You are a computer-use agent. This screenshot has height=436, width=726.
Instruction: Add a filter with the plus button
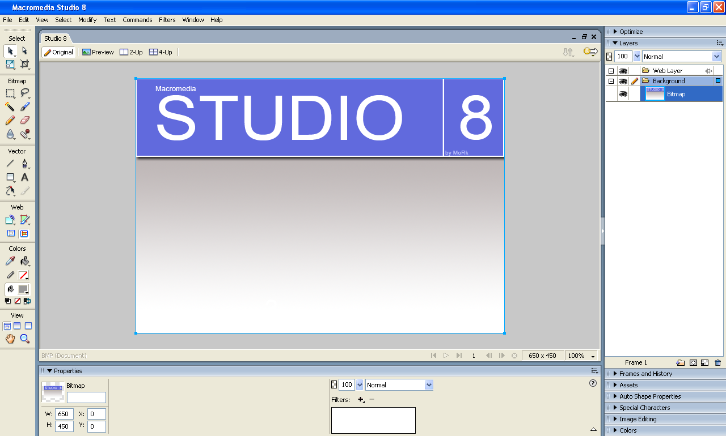click(x=361, y=400)
